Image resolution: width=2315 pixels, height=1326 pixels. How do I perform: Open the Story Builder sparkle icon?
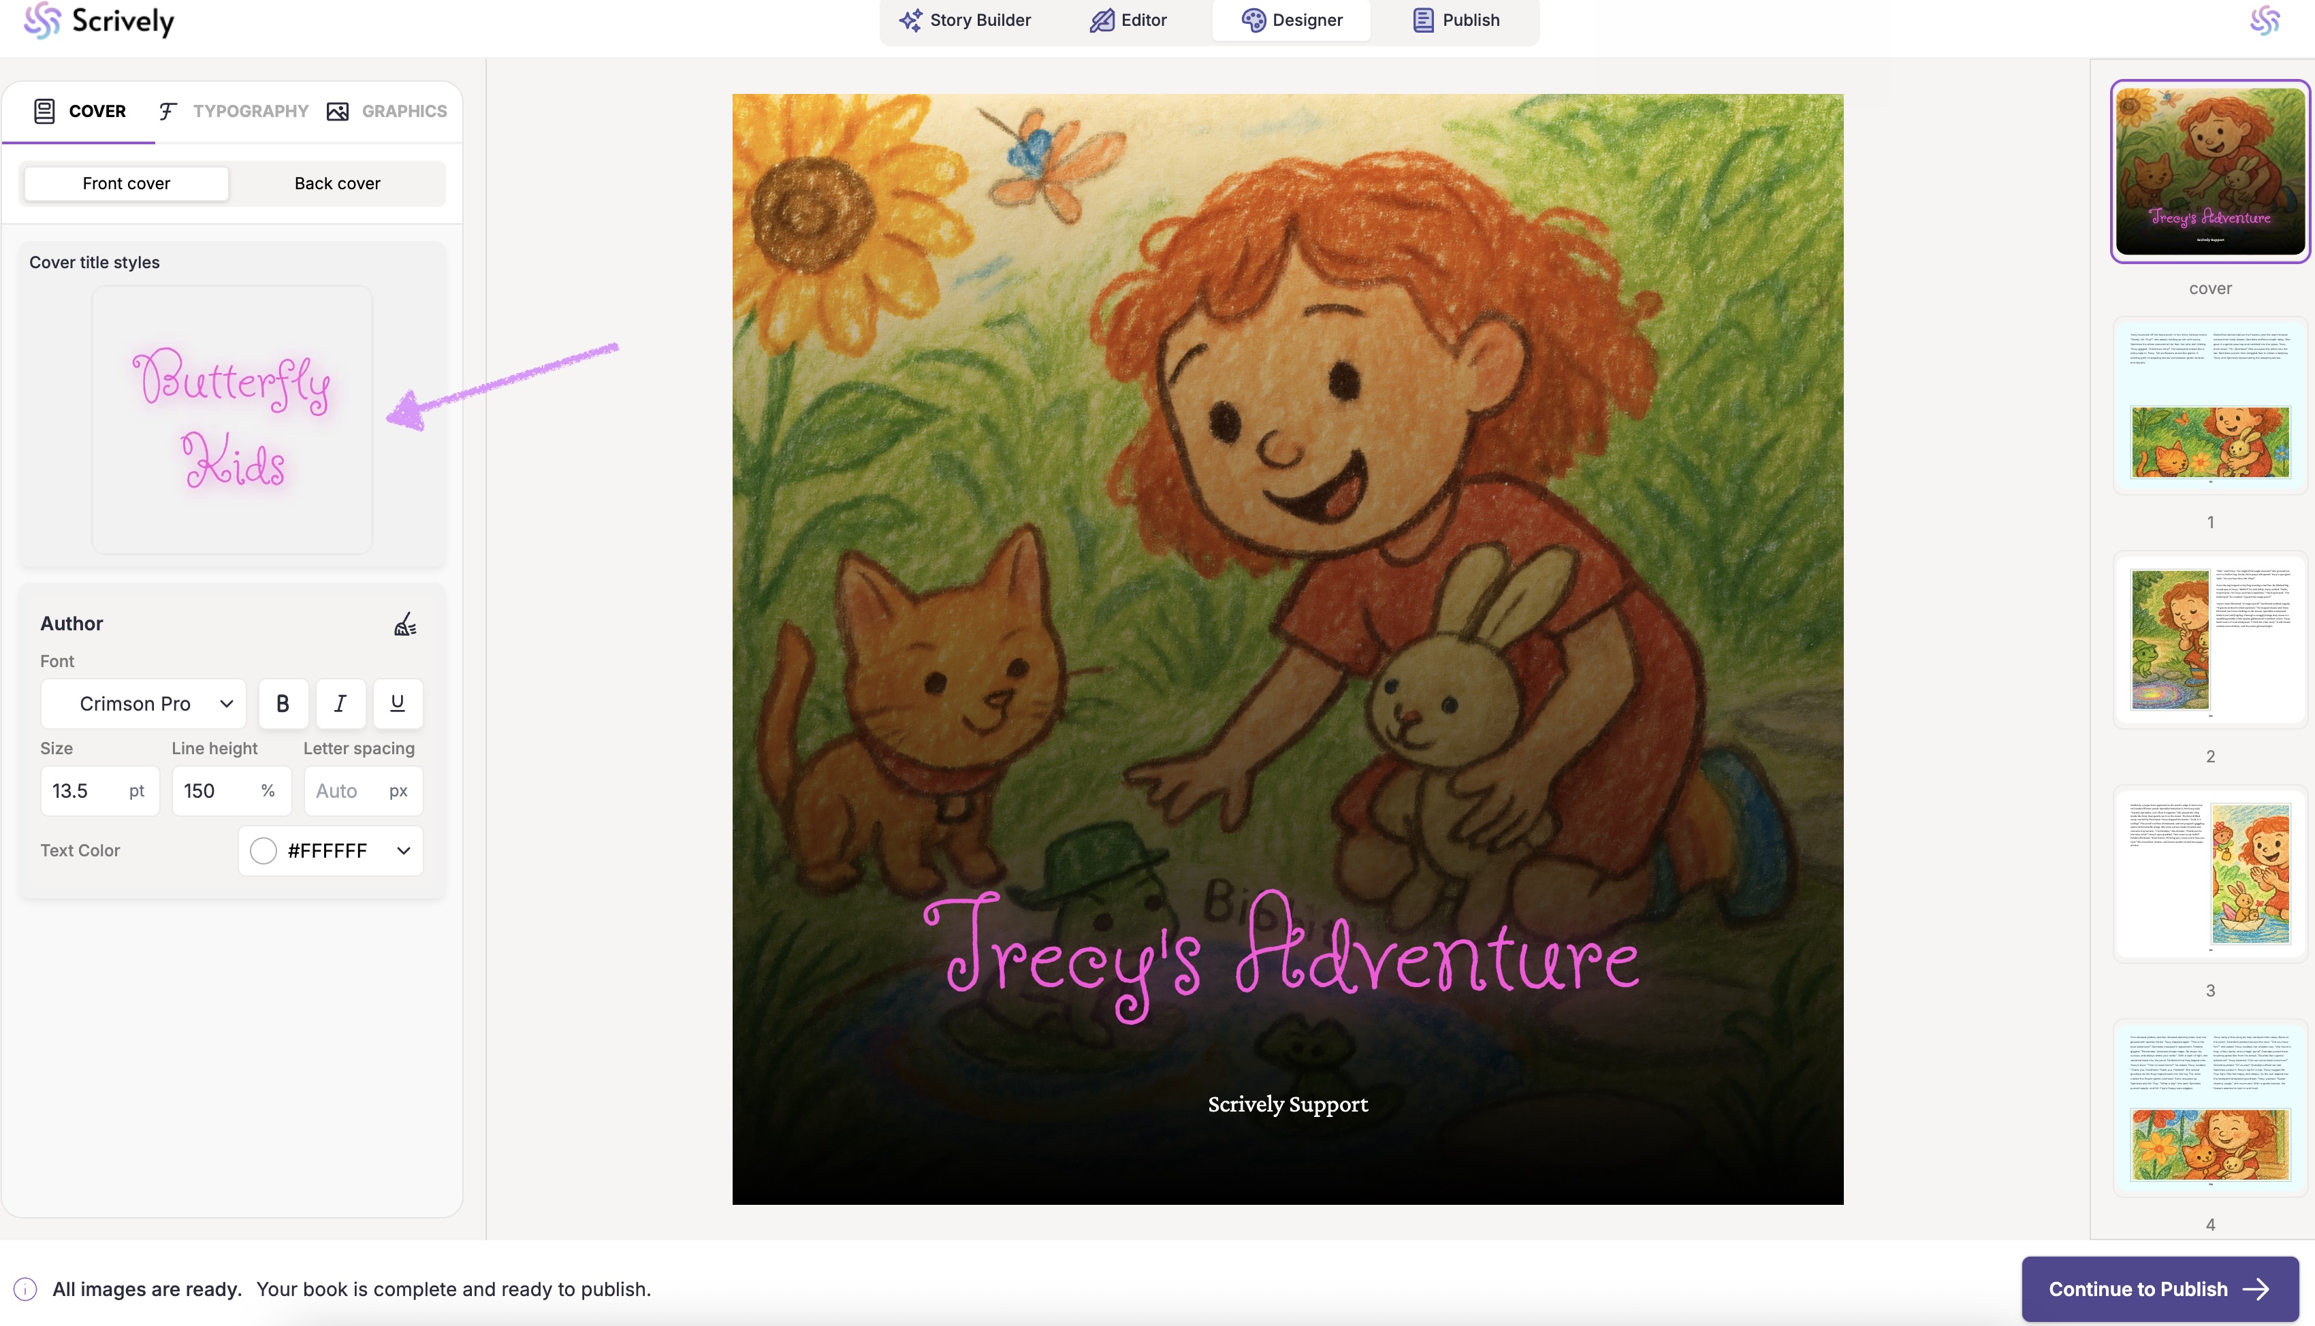coord(910,20)
